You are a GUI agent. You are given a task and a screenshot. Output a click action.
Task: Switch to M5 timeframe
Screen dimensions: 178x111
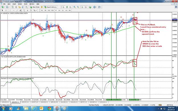[45, 11]
